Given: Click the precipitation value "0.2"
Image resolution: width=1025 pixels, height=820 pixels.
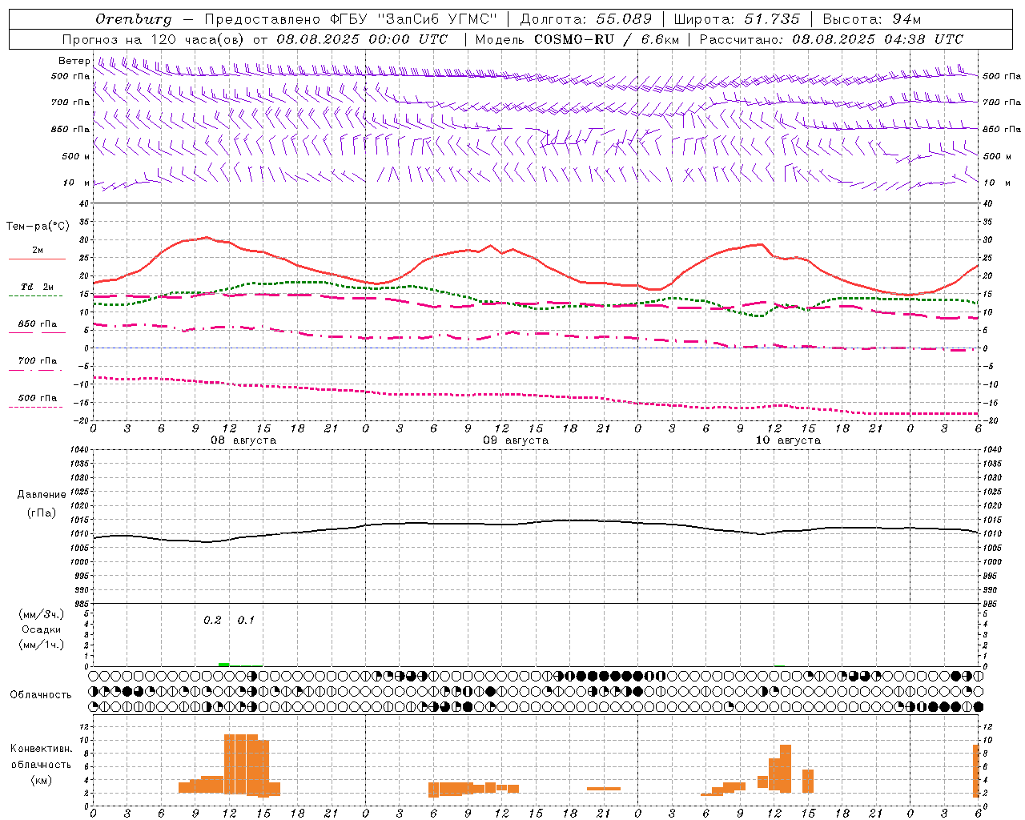Looking at the screenshot, I should pyautogui.click(x=212, y=621).
